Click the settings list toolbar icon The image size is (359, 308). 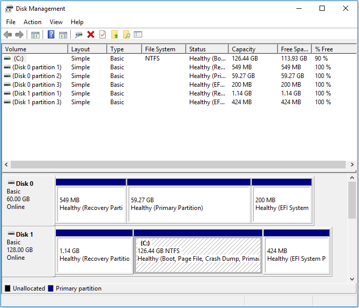pos(138,34)
